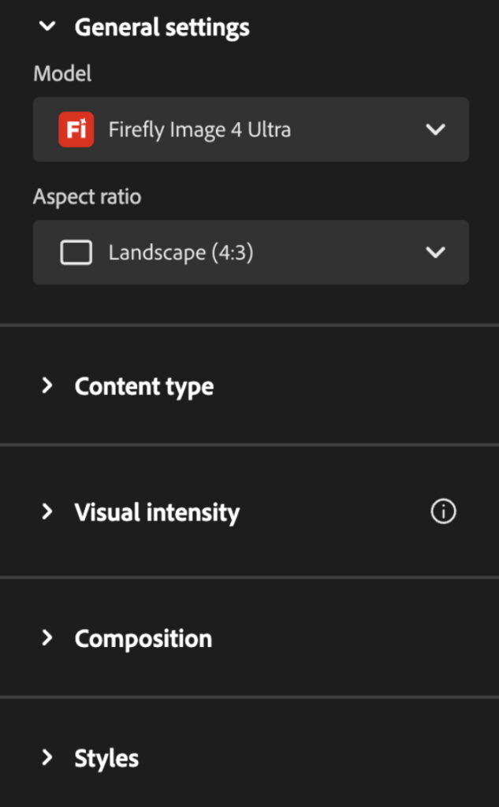
Task: Open the Landscape (4:3) aspect ratio dropdown
Action: pos(251,253)
